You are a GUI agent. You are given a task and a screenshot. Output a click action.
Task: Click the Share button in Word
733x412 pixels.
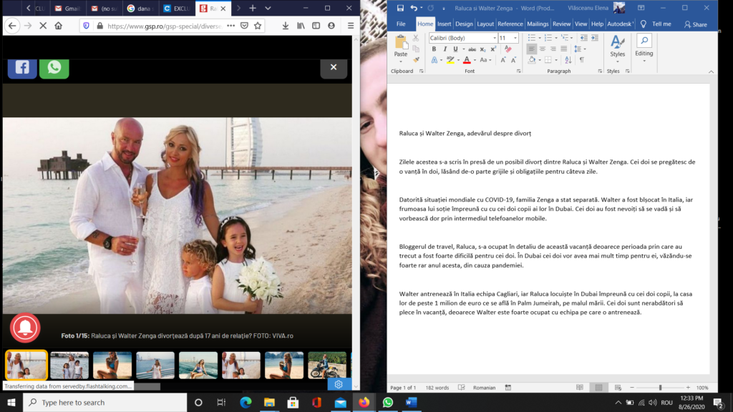coord(695,24)
